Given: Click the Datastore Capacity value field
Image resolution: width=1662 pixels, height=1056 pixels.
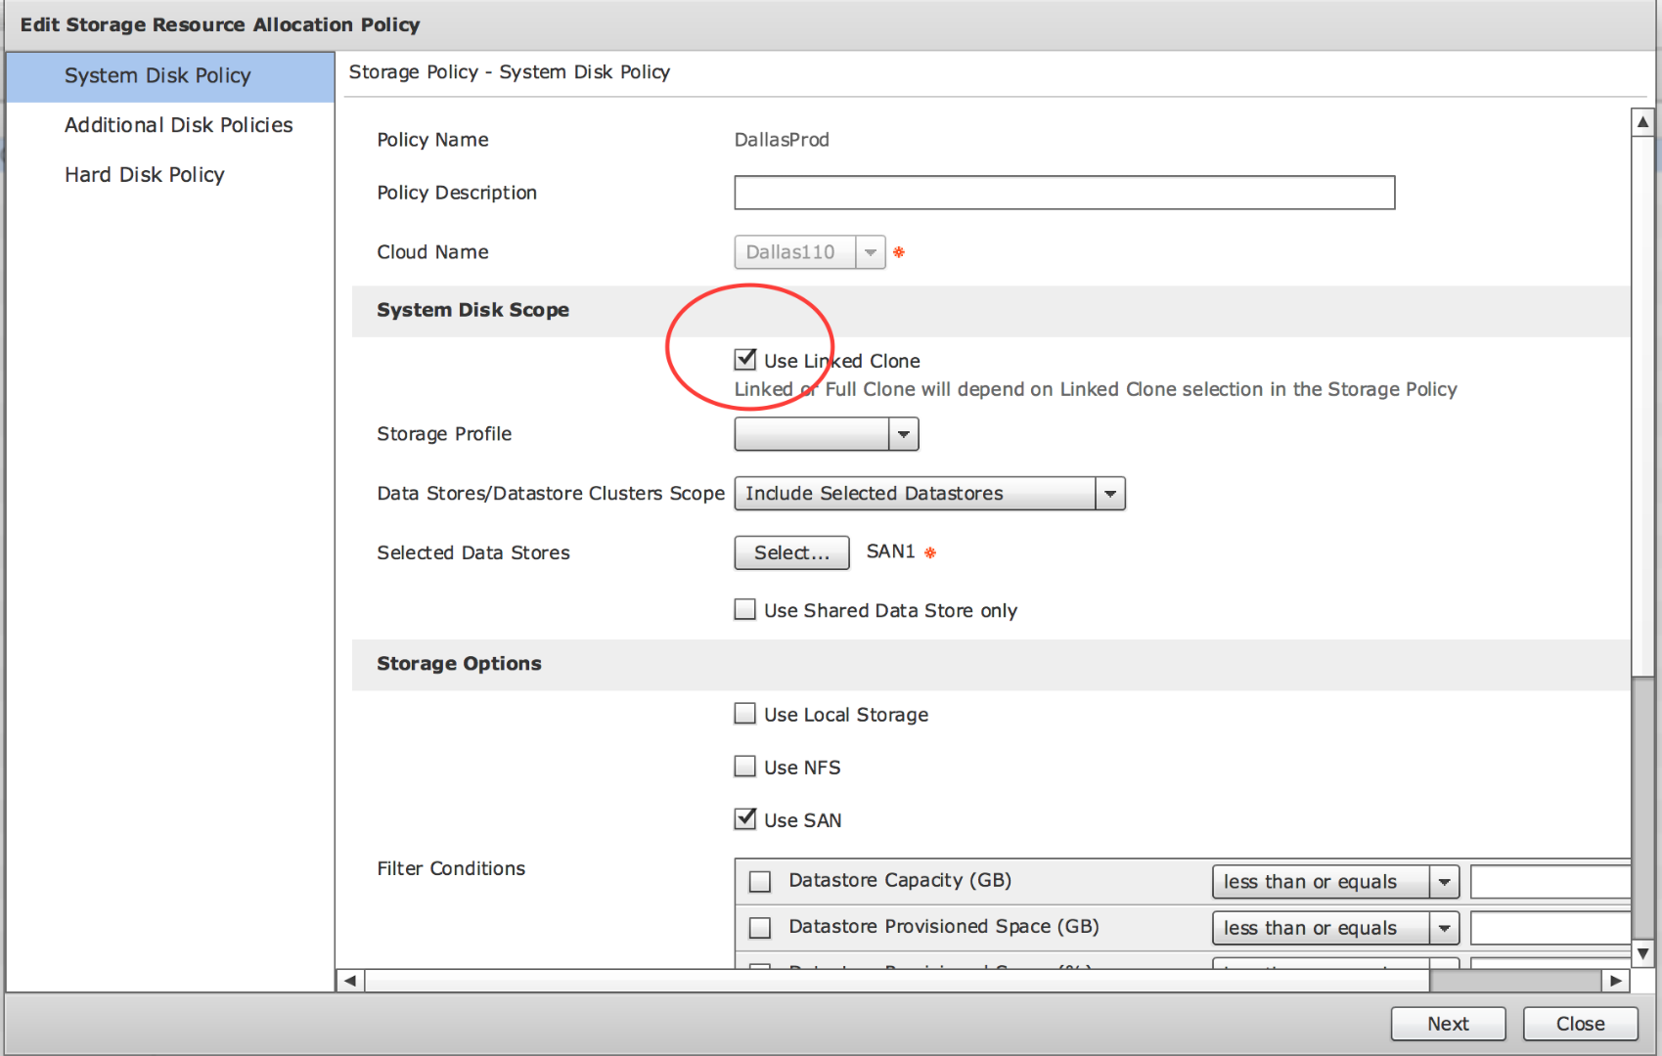Looking at the screenshot, I should pyautogui.click(x=1550, y=882).
